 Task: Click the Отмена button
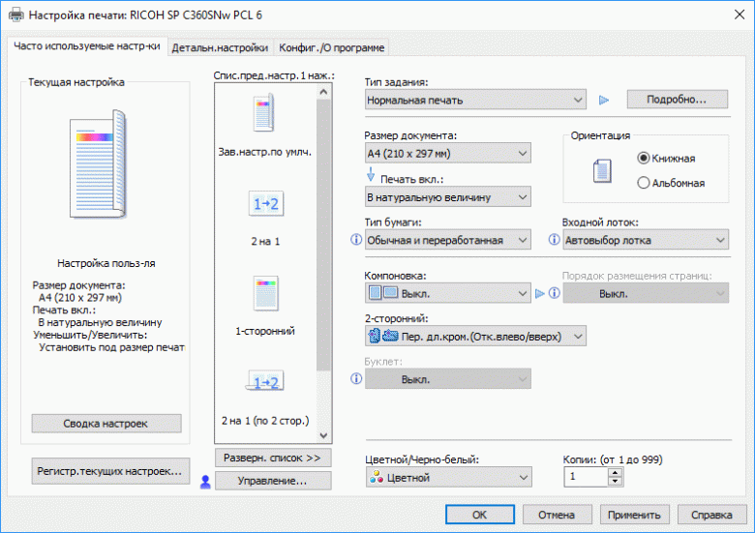pos(558,515)
